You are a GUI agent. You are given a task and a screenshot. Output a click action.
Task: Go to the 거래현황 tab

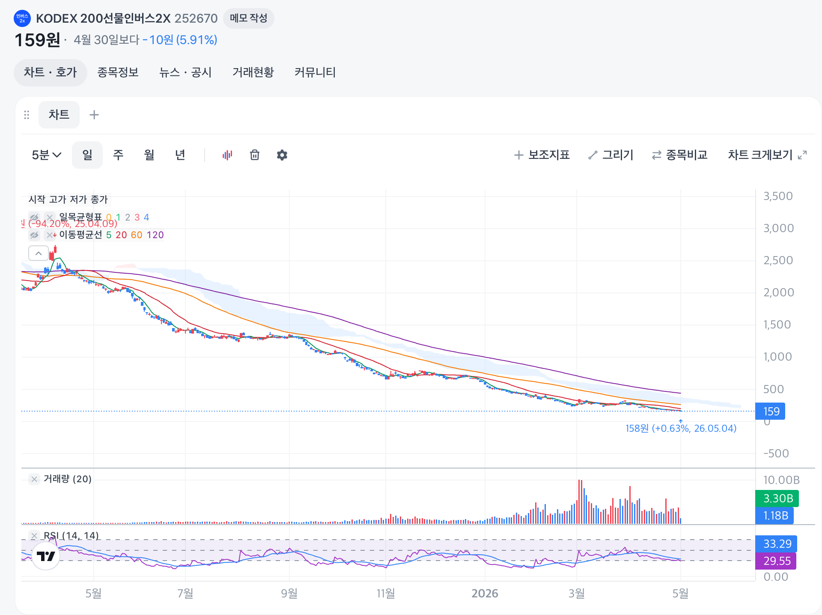coord(253,72)
